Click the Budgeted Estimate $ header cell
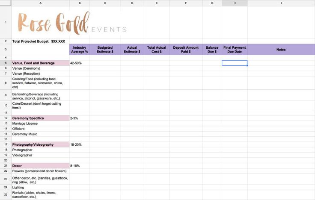315x200 pixels. click(x=105, y=50)
